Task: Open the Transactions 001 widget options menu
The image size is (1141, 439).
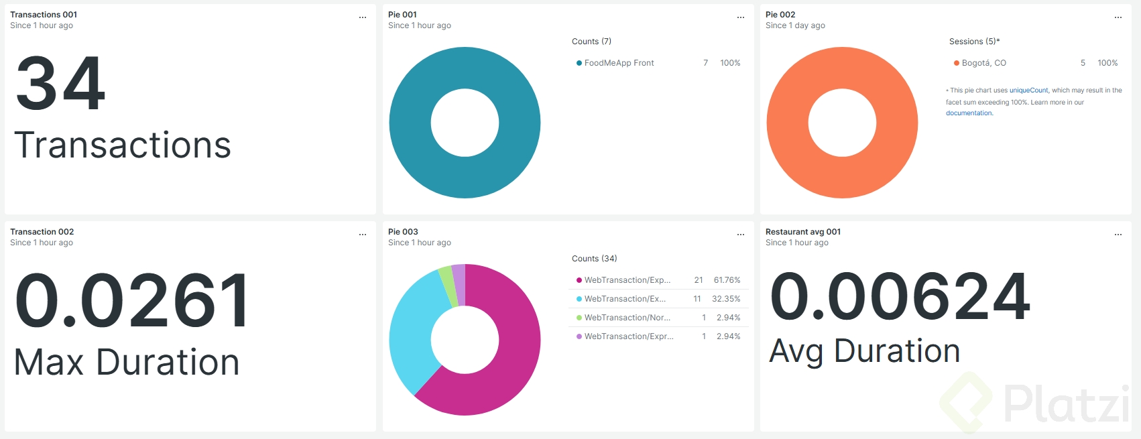Action: click(x=363, y=17)
